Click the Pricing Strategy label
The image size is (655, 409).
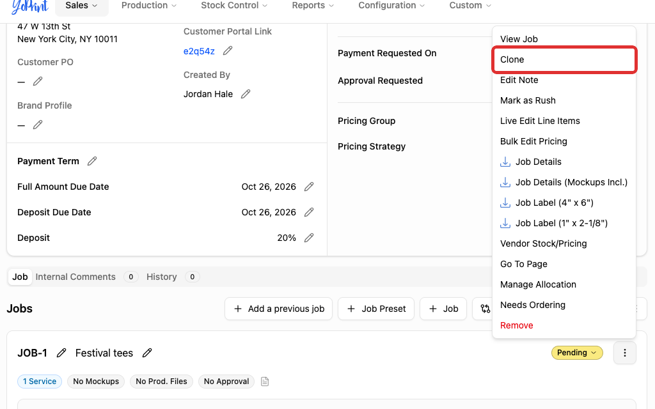(x=372, y=146)
